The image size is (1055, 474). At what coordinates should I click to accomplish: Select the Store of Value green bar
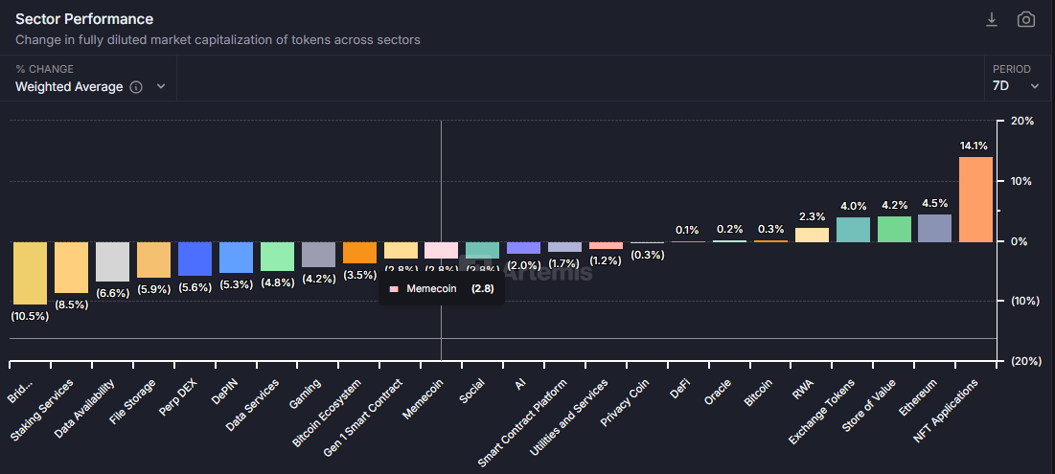[893, 229]
